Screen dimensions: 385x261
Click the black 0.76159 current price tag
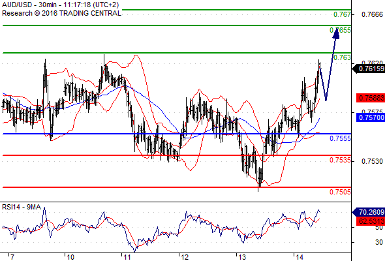[x=369, y=69]
